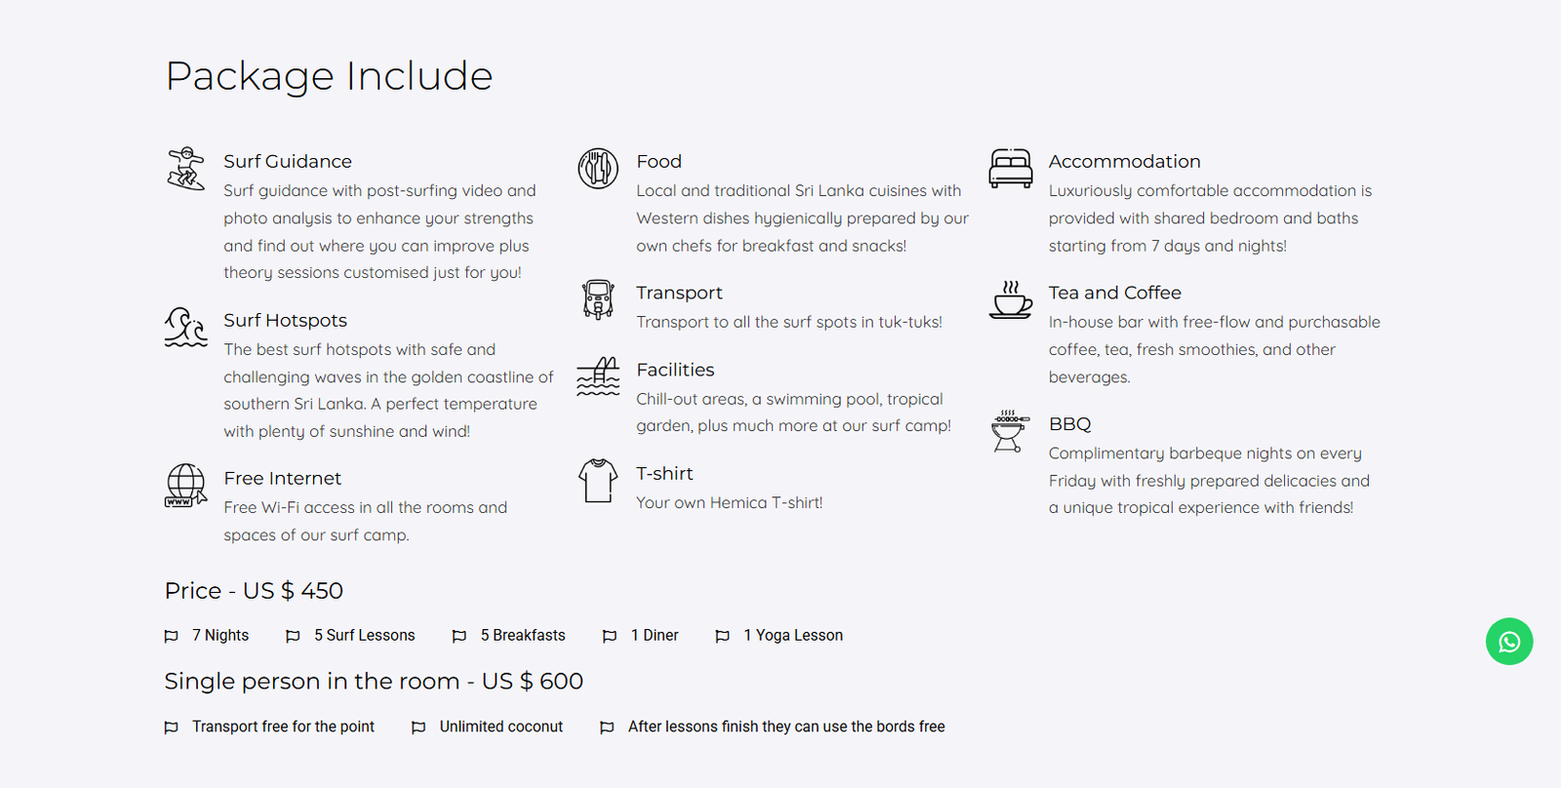The height and width of the screenshot is (788, 1561).
Task: Click the tuk-tuk Transport icon
Action: [598, 299]
